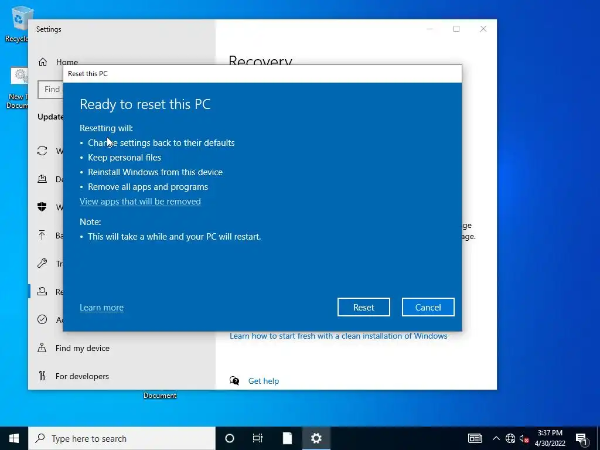Open the Action Center notifications icon
The image size is (600, 450).
point(582,439)
